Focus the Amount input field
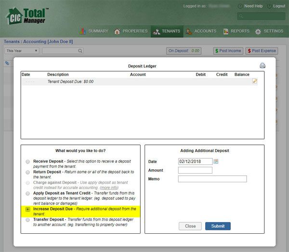The image size is (289, 252). [195, 170]
